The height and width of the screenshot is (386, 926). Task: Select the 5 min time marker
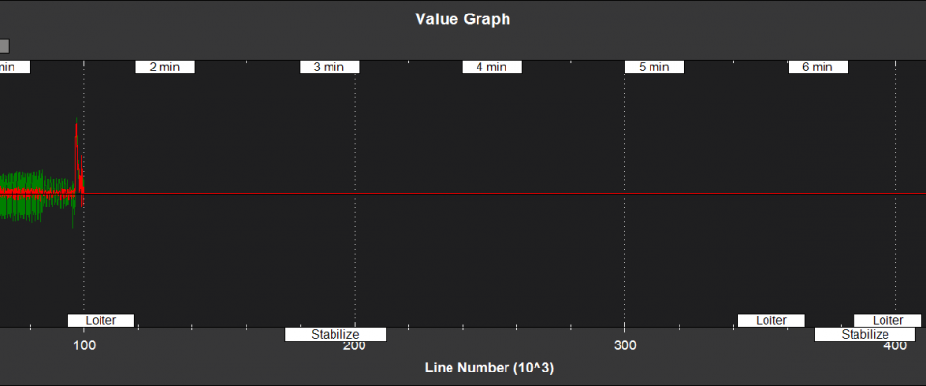pos(654,68)
